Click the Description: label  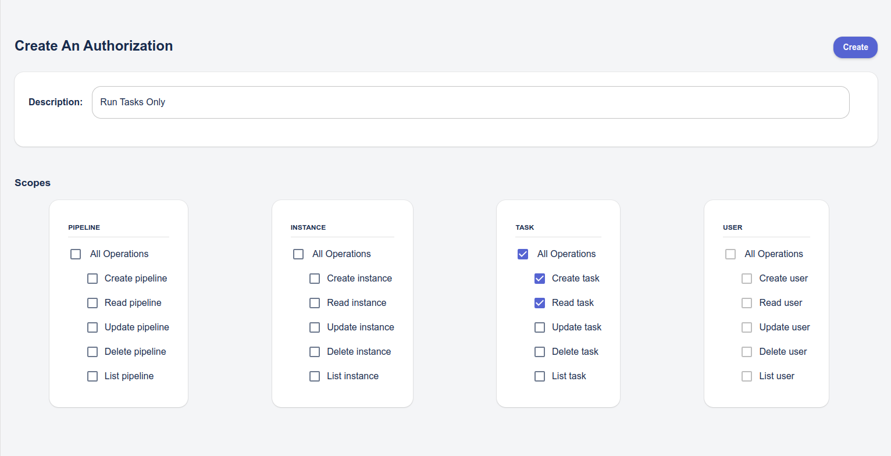[56, 102]
